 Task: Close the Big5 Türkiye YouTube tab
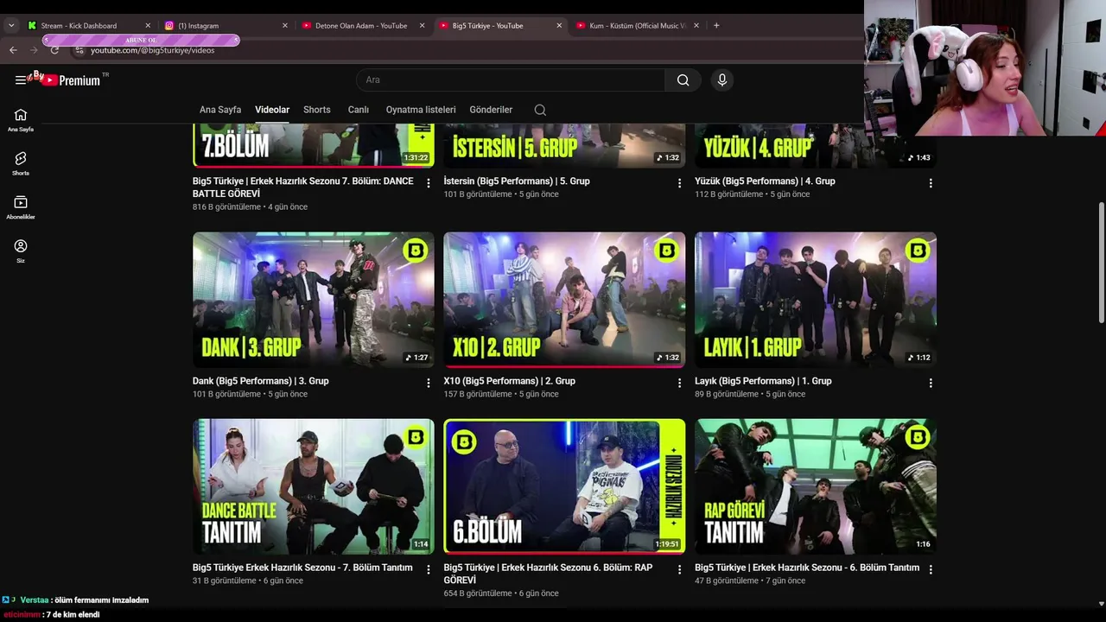559,26
